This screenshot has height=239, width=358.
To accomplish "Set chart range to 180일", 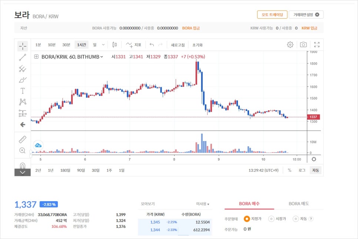I will coord(65,170).
